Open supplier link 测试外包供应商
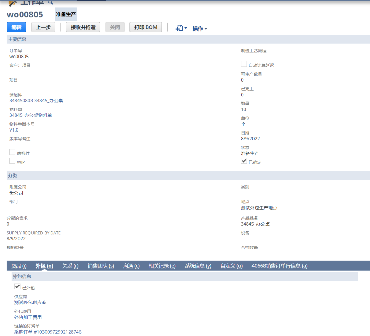The width and height of the screenshot is (370, 336). pyautogui.click(x=30, y=302)
